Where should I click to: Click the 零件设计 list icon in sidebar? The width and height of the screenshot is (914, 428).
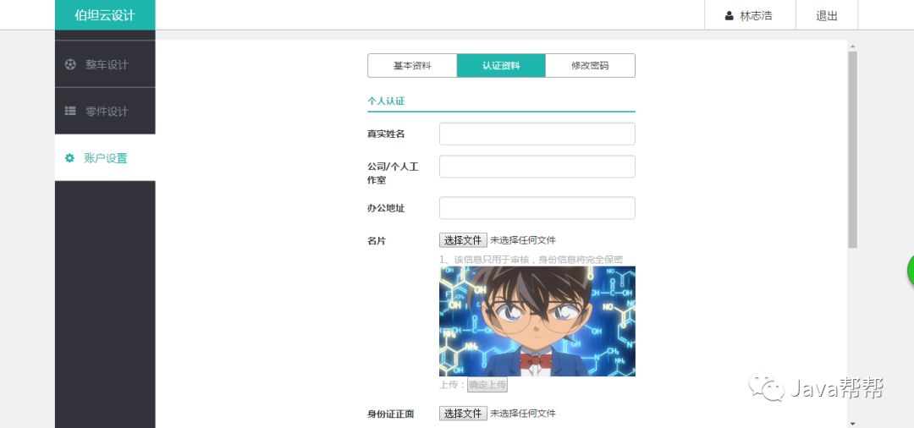tap(70, 111)
